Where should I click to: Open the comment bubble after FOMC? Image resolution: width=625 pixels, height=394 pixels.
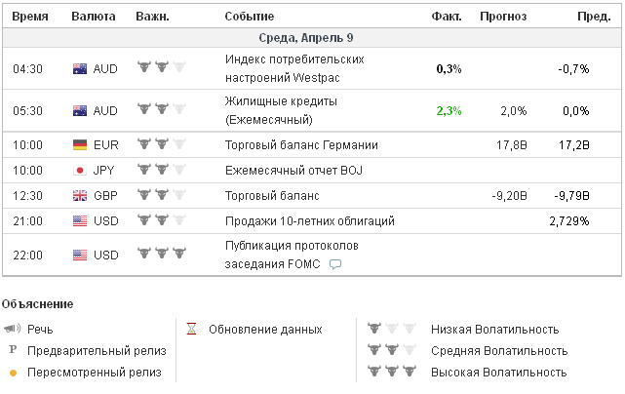tap(335, 264)
